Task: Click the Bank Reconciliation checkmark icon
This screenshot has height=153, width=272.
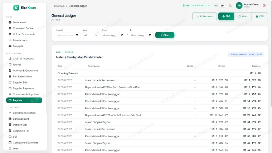Action: 10,113
